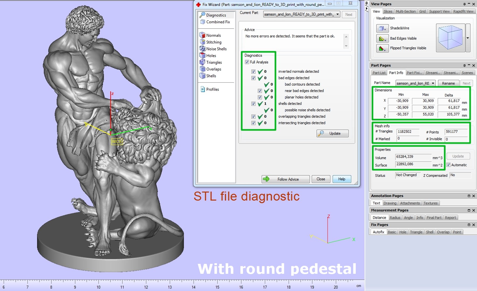Image resolution: width=477 pixels, height=291 pixels.
Task: Expand the view cube options arrow
Action: pos(468,38)
